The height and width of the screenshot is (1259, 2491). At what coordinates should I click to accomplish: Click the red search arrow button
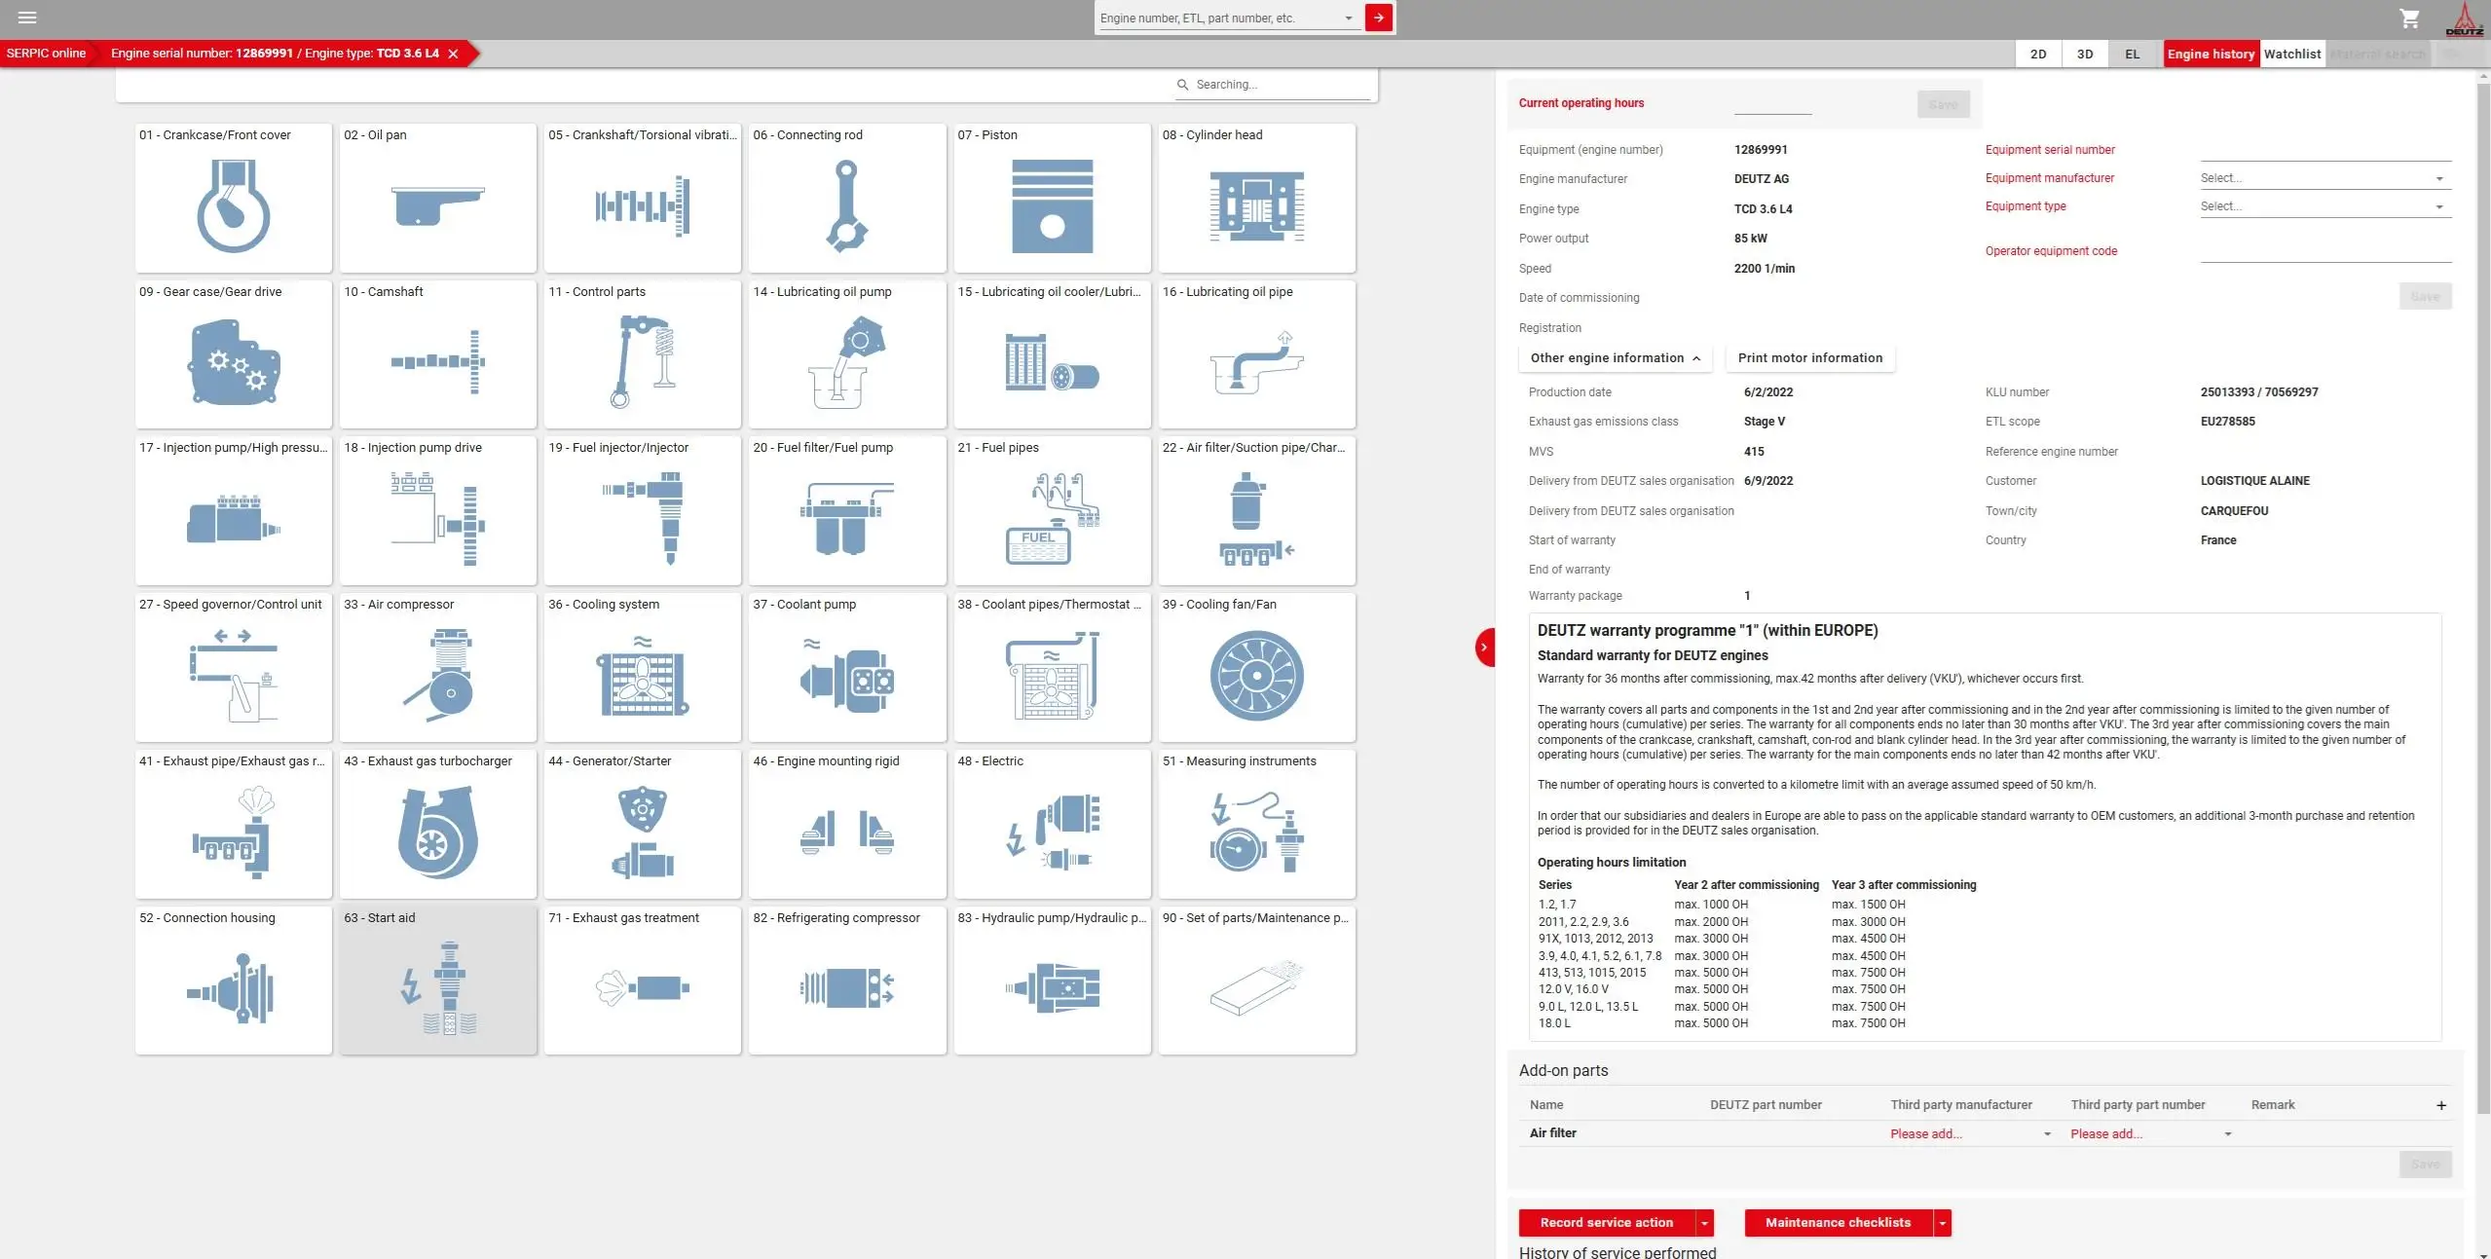click(x=1378, y=18)
